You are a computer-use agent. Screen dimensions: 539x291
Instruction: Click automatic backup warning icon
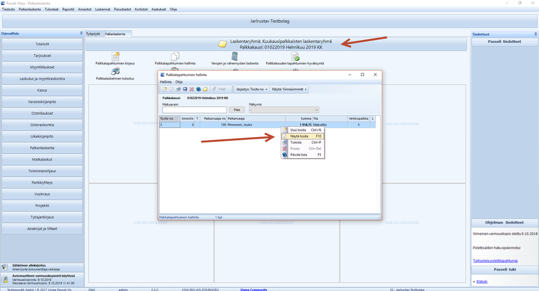[5, 279]
